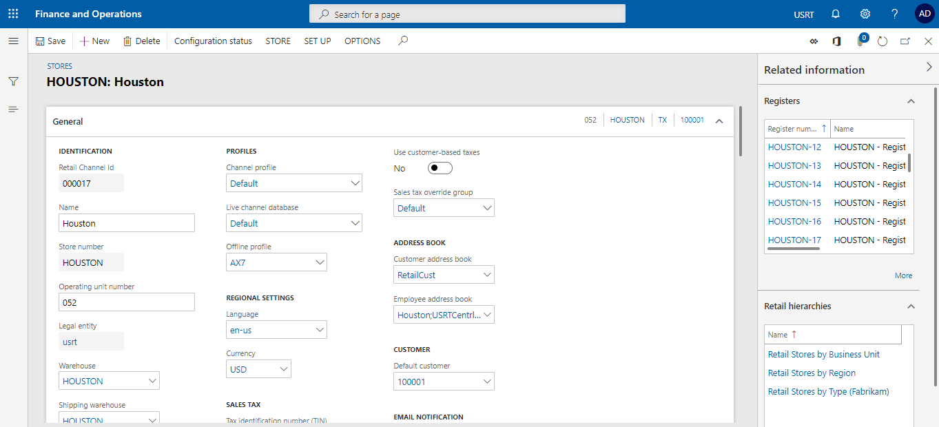This screenshot has height=427, width=939.
Task: Open the STORE menu tab
Action: pos(278,41)
